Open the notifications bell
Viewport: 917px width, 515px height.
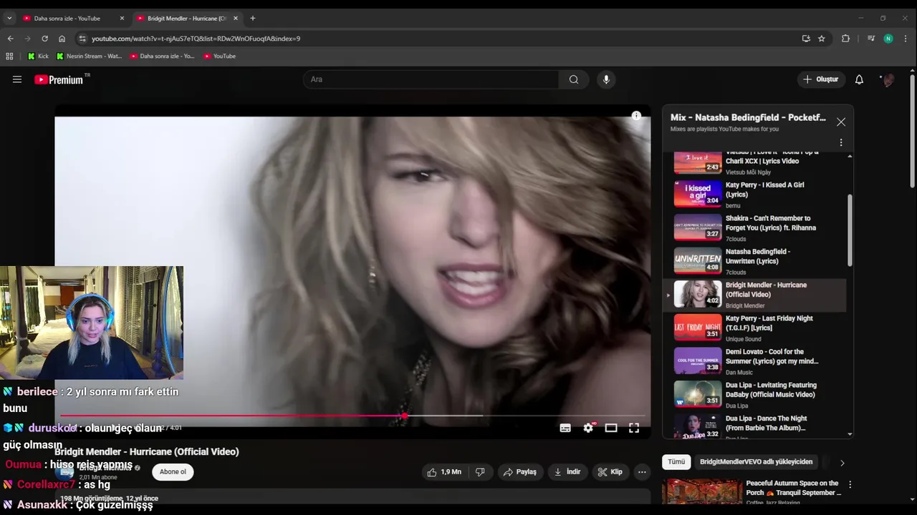(859, 79)
